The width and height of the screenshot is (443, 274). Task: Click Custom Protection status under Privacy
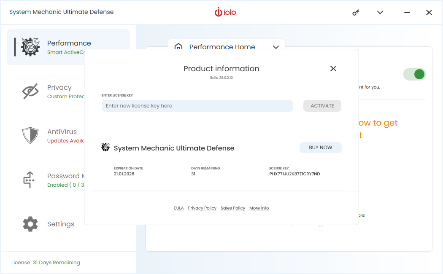[65, 97]
